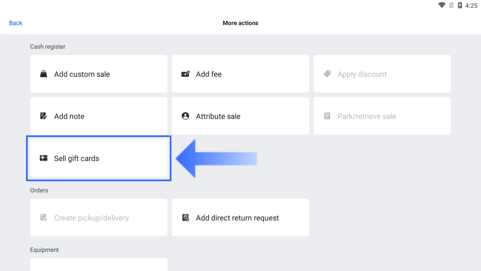The image size is (481, 271).
Task: Click the discount tag icon
Action: (327, 74)
